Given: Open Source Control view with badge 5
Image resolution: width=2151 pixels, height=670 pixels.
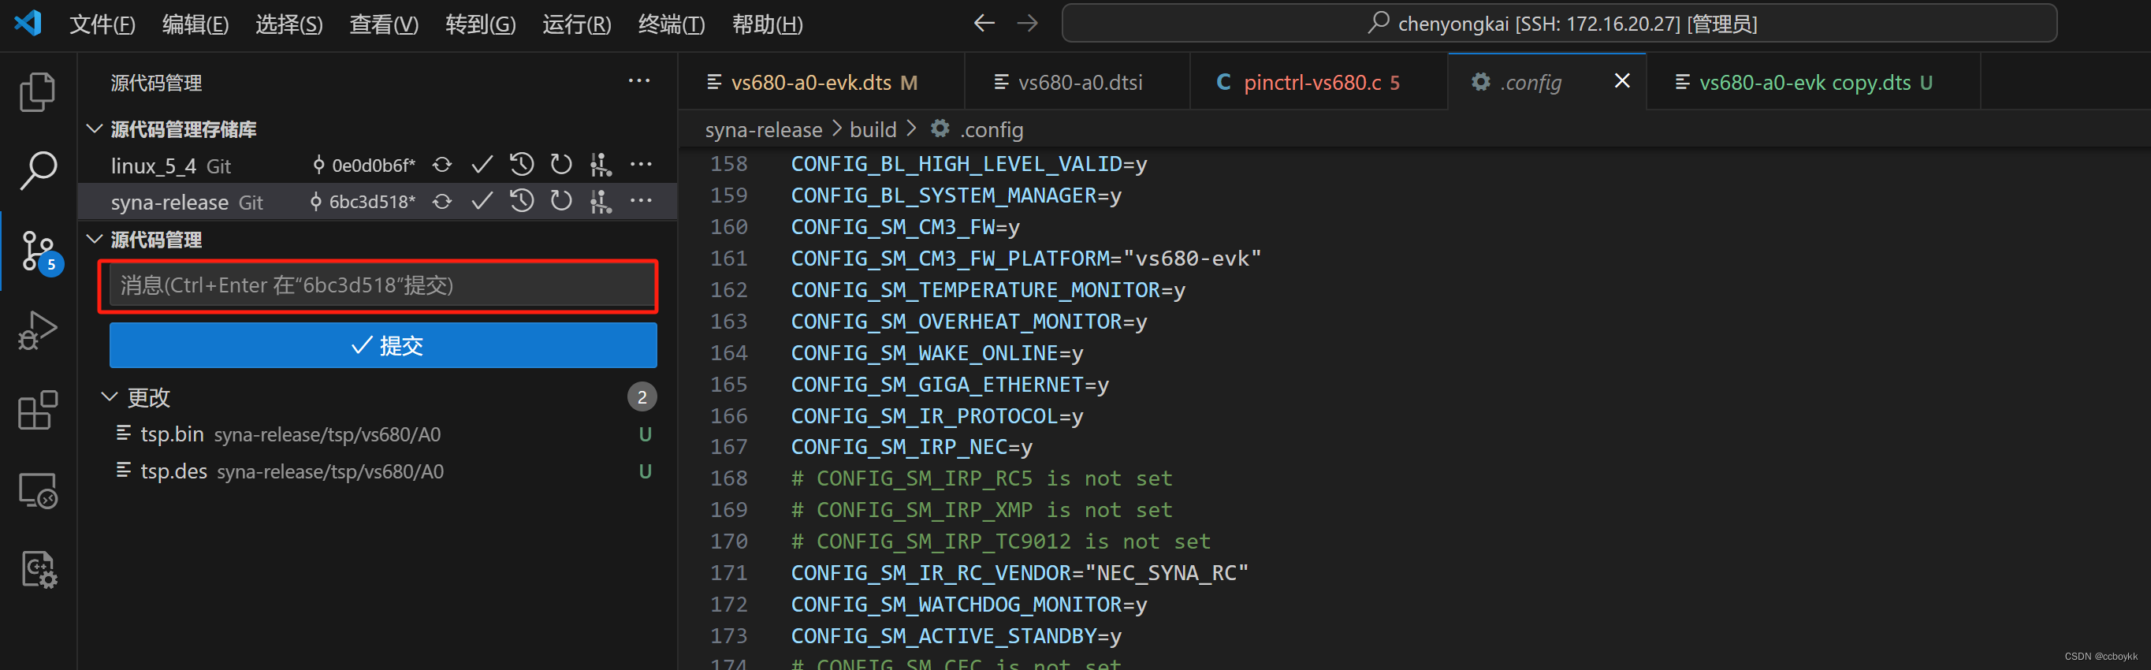Looking at the screenshot, I should (x=39, y=251).
